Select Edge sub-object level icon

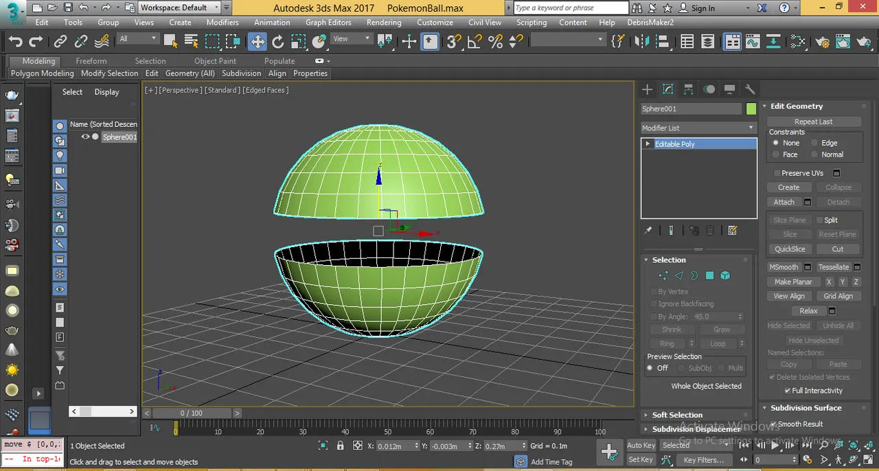tap(678, 275)
